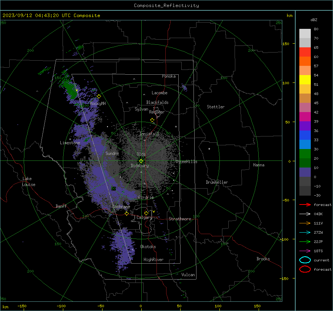Screen dimensions: 333x311
Task: Click the Banff label
Action: pyautogui.click(x=61, y=206)
